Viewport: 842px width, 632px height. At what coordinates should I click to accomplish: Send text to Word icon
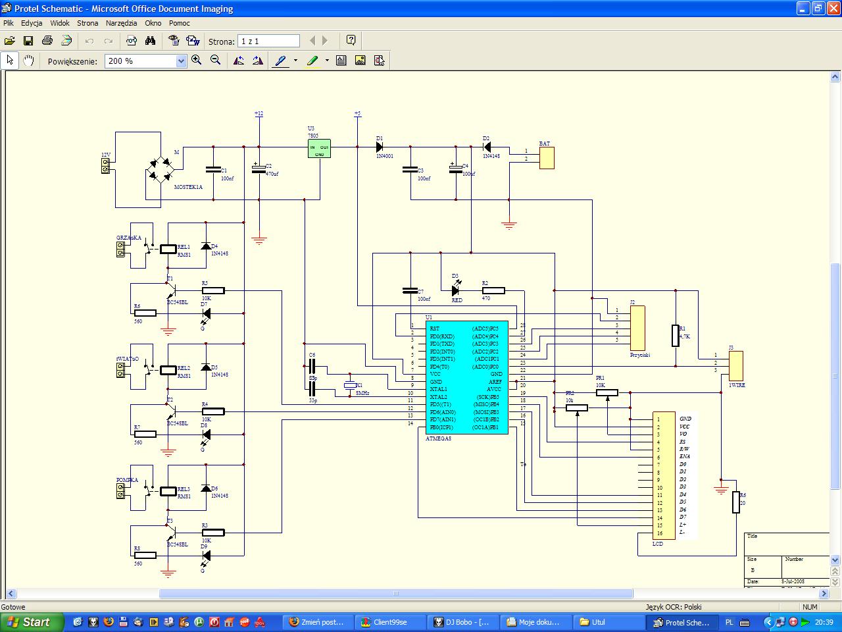[193, 41]
